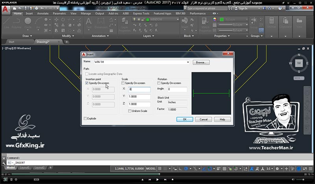315x184 pixels.
Task: Switch to the Layout1 tab
Action: pyautogui.click(x=24, y=167)
